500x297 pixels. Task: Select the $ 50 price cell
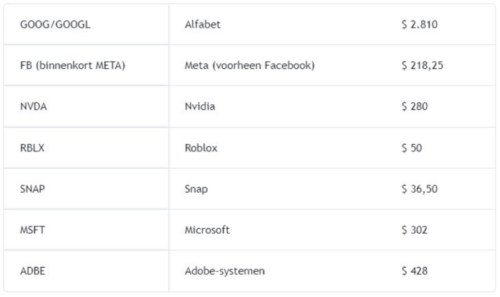click(x=412, y=148)
